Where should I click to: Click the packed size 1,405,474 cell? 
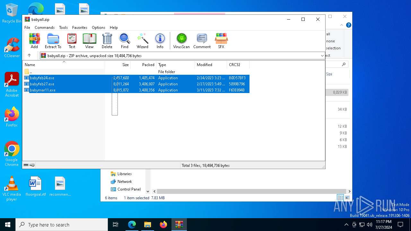coord(147,78)
